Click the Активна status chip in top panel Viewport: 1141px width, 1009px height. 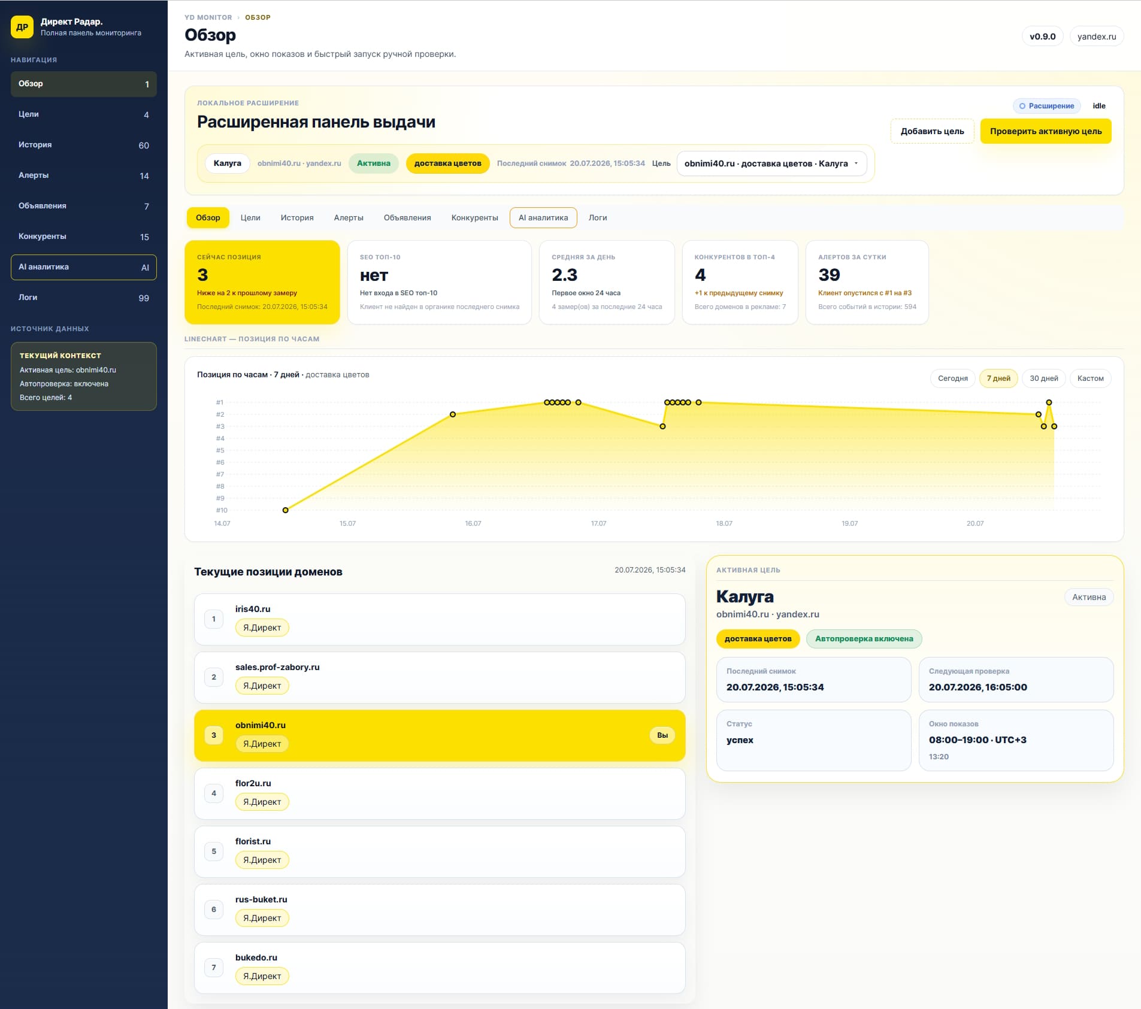coord(374,163)
